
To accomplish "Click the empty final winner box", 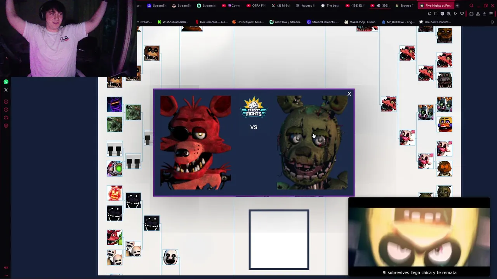I will tap(279, 239).
